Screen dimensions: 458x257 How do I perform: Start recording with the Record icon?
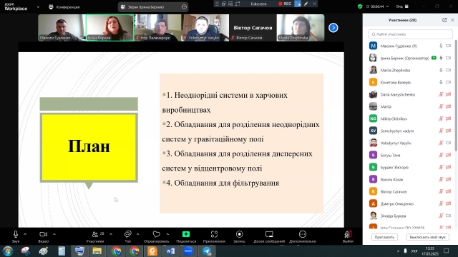click(x=239, y=234)
